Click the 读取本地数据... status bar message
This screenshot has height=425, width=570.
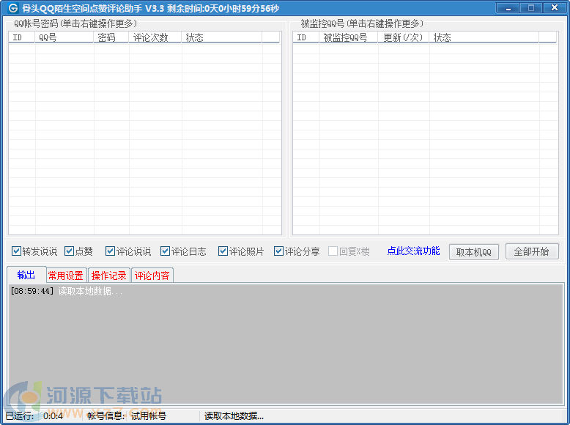(234, 416)
